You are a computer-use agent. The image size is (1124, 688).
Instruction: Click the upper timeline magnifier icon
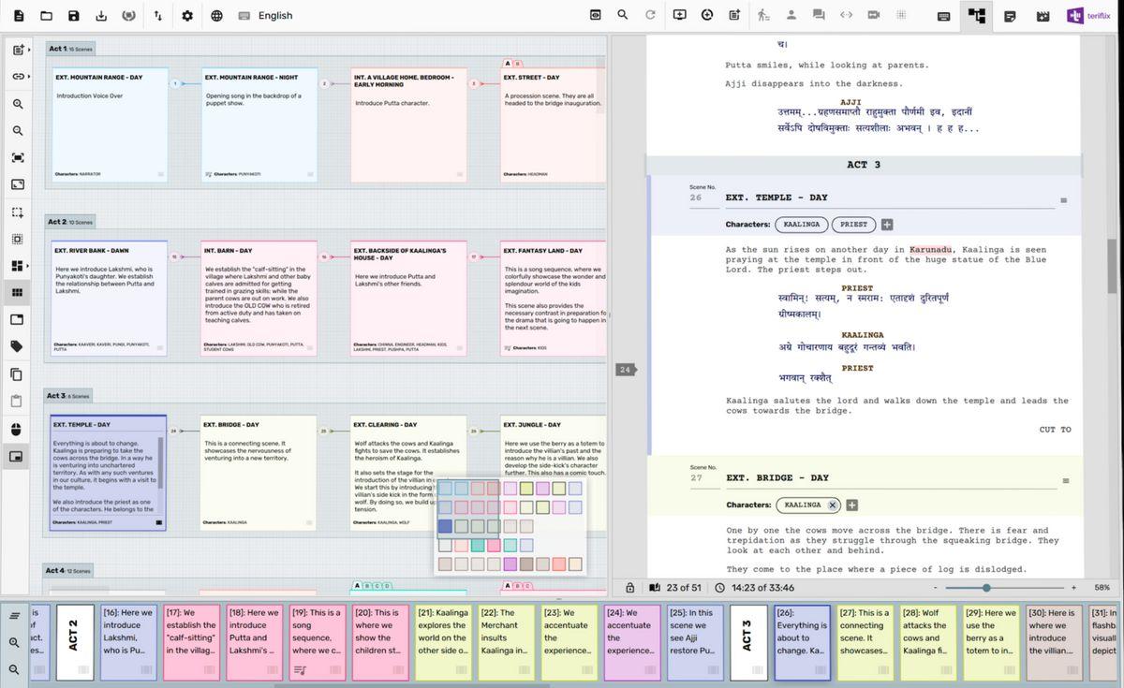pyautogui.click(x=15, y=642)
